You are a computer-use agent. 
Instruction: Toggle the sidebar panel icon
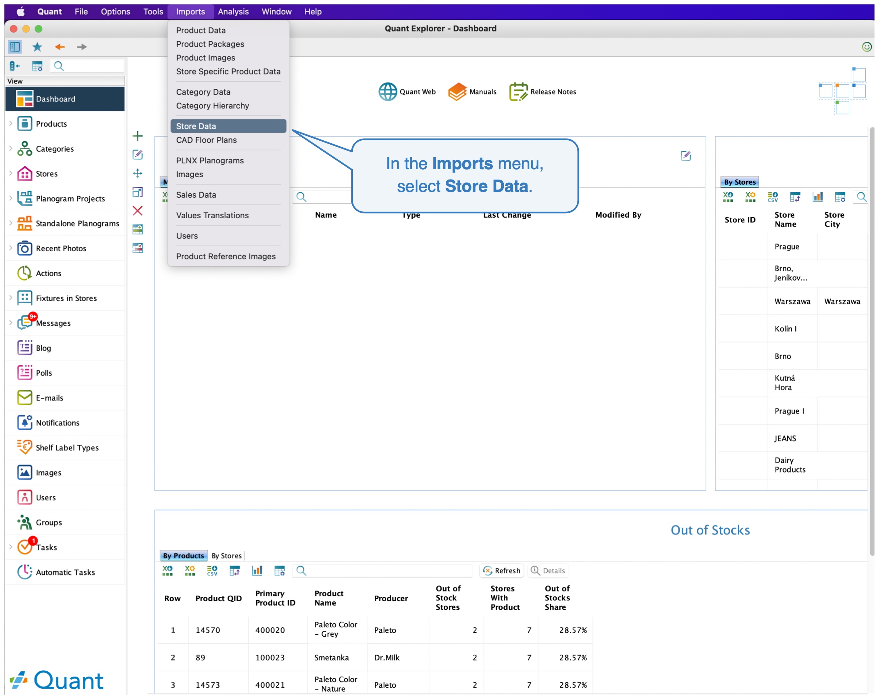[15, 47]
